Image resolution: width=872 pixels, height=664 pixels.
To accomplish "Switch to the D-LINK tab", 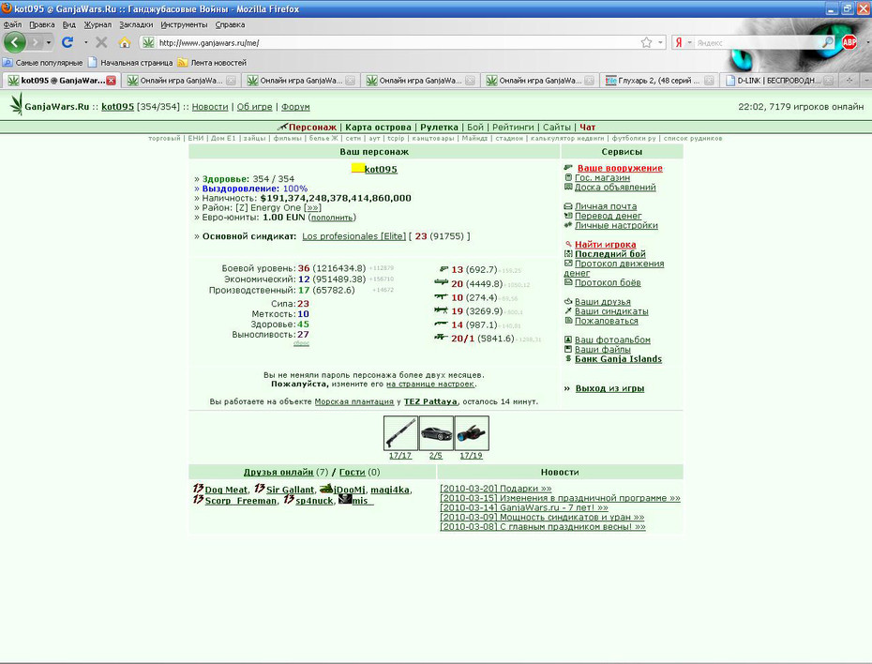I will 779,81.
